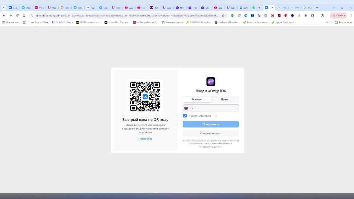Bookmark this page with star icon
Screen dimensions: 354x199
coord(223,15)
